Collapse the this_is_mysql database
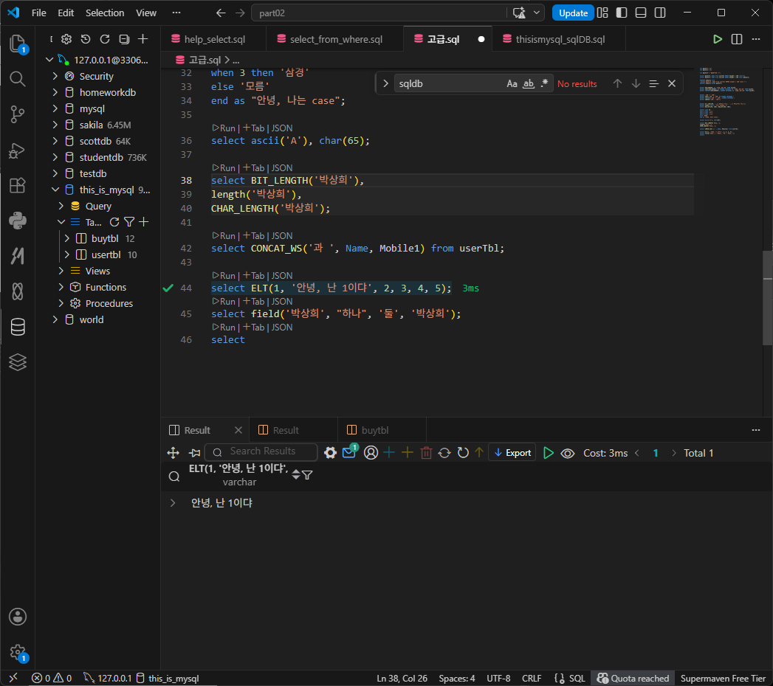 55,190
